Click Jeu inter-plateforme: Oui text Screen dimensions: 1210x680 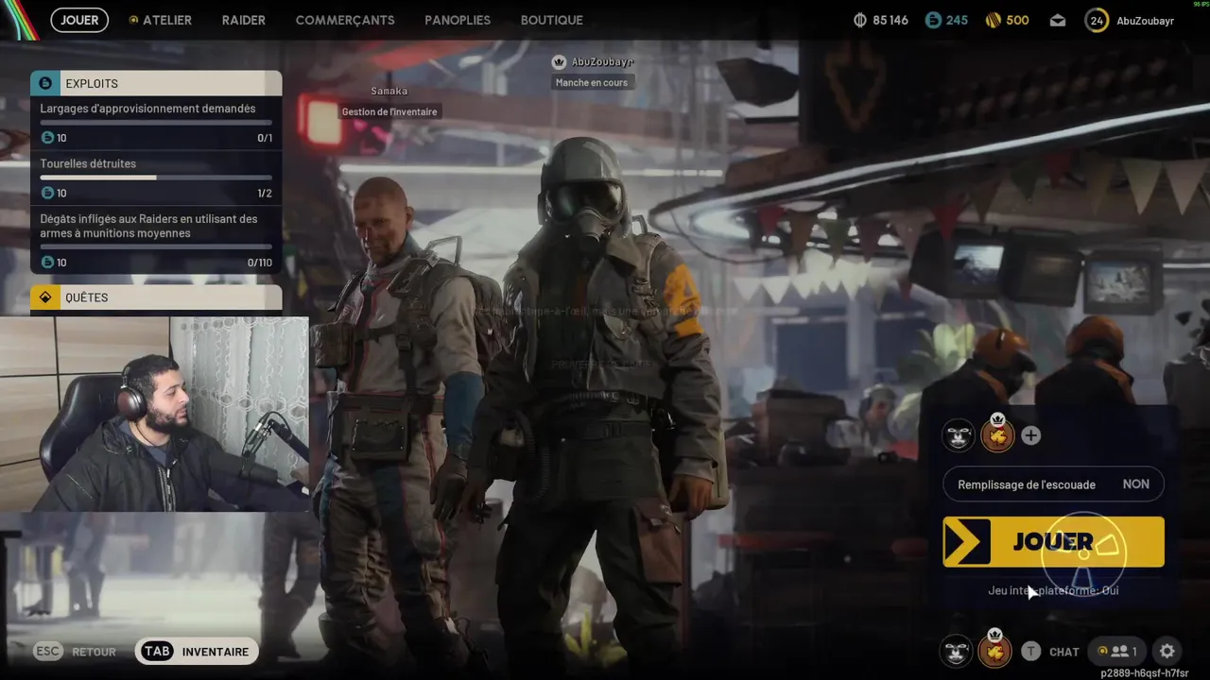tap(1053, 590)
